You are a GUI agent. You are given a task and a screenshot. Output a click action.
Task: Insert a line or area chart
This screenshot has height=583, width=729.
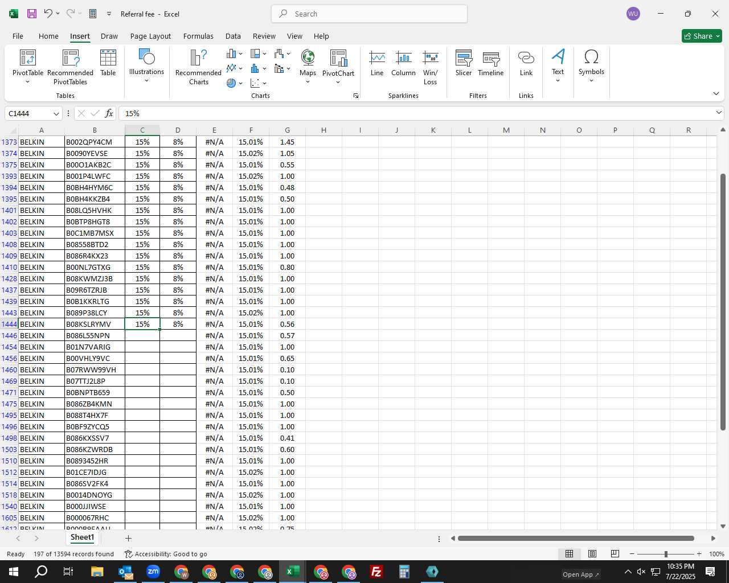[x=231, y=68]
